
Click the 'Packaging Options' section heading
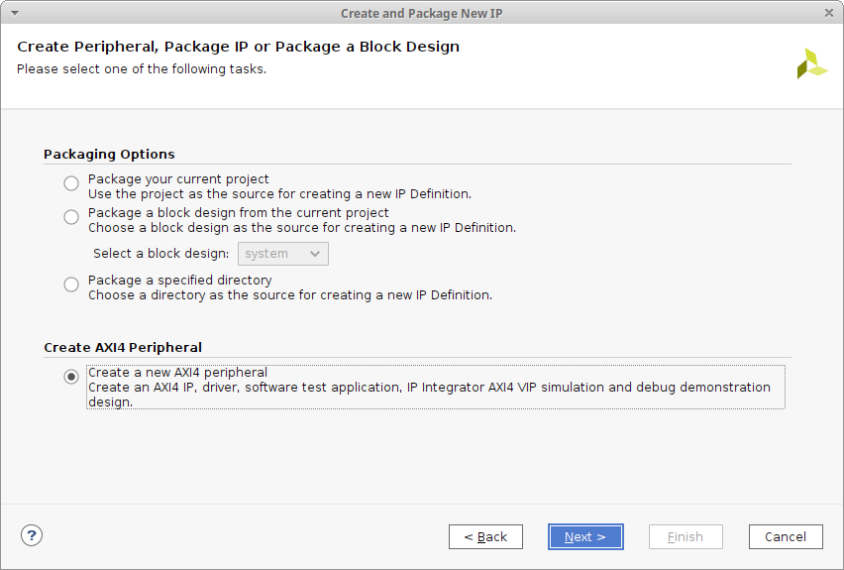click(109, 154)
